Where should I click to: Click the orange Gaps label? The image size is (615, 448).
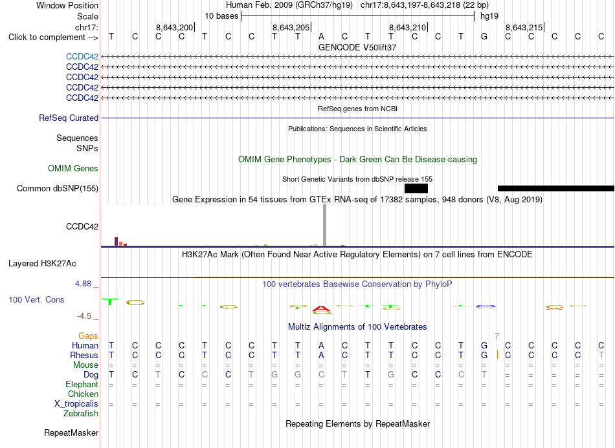tap(88, 336)
